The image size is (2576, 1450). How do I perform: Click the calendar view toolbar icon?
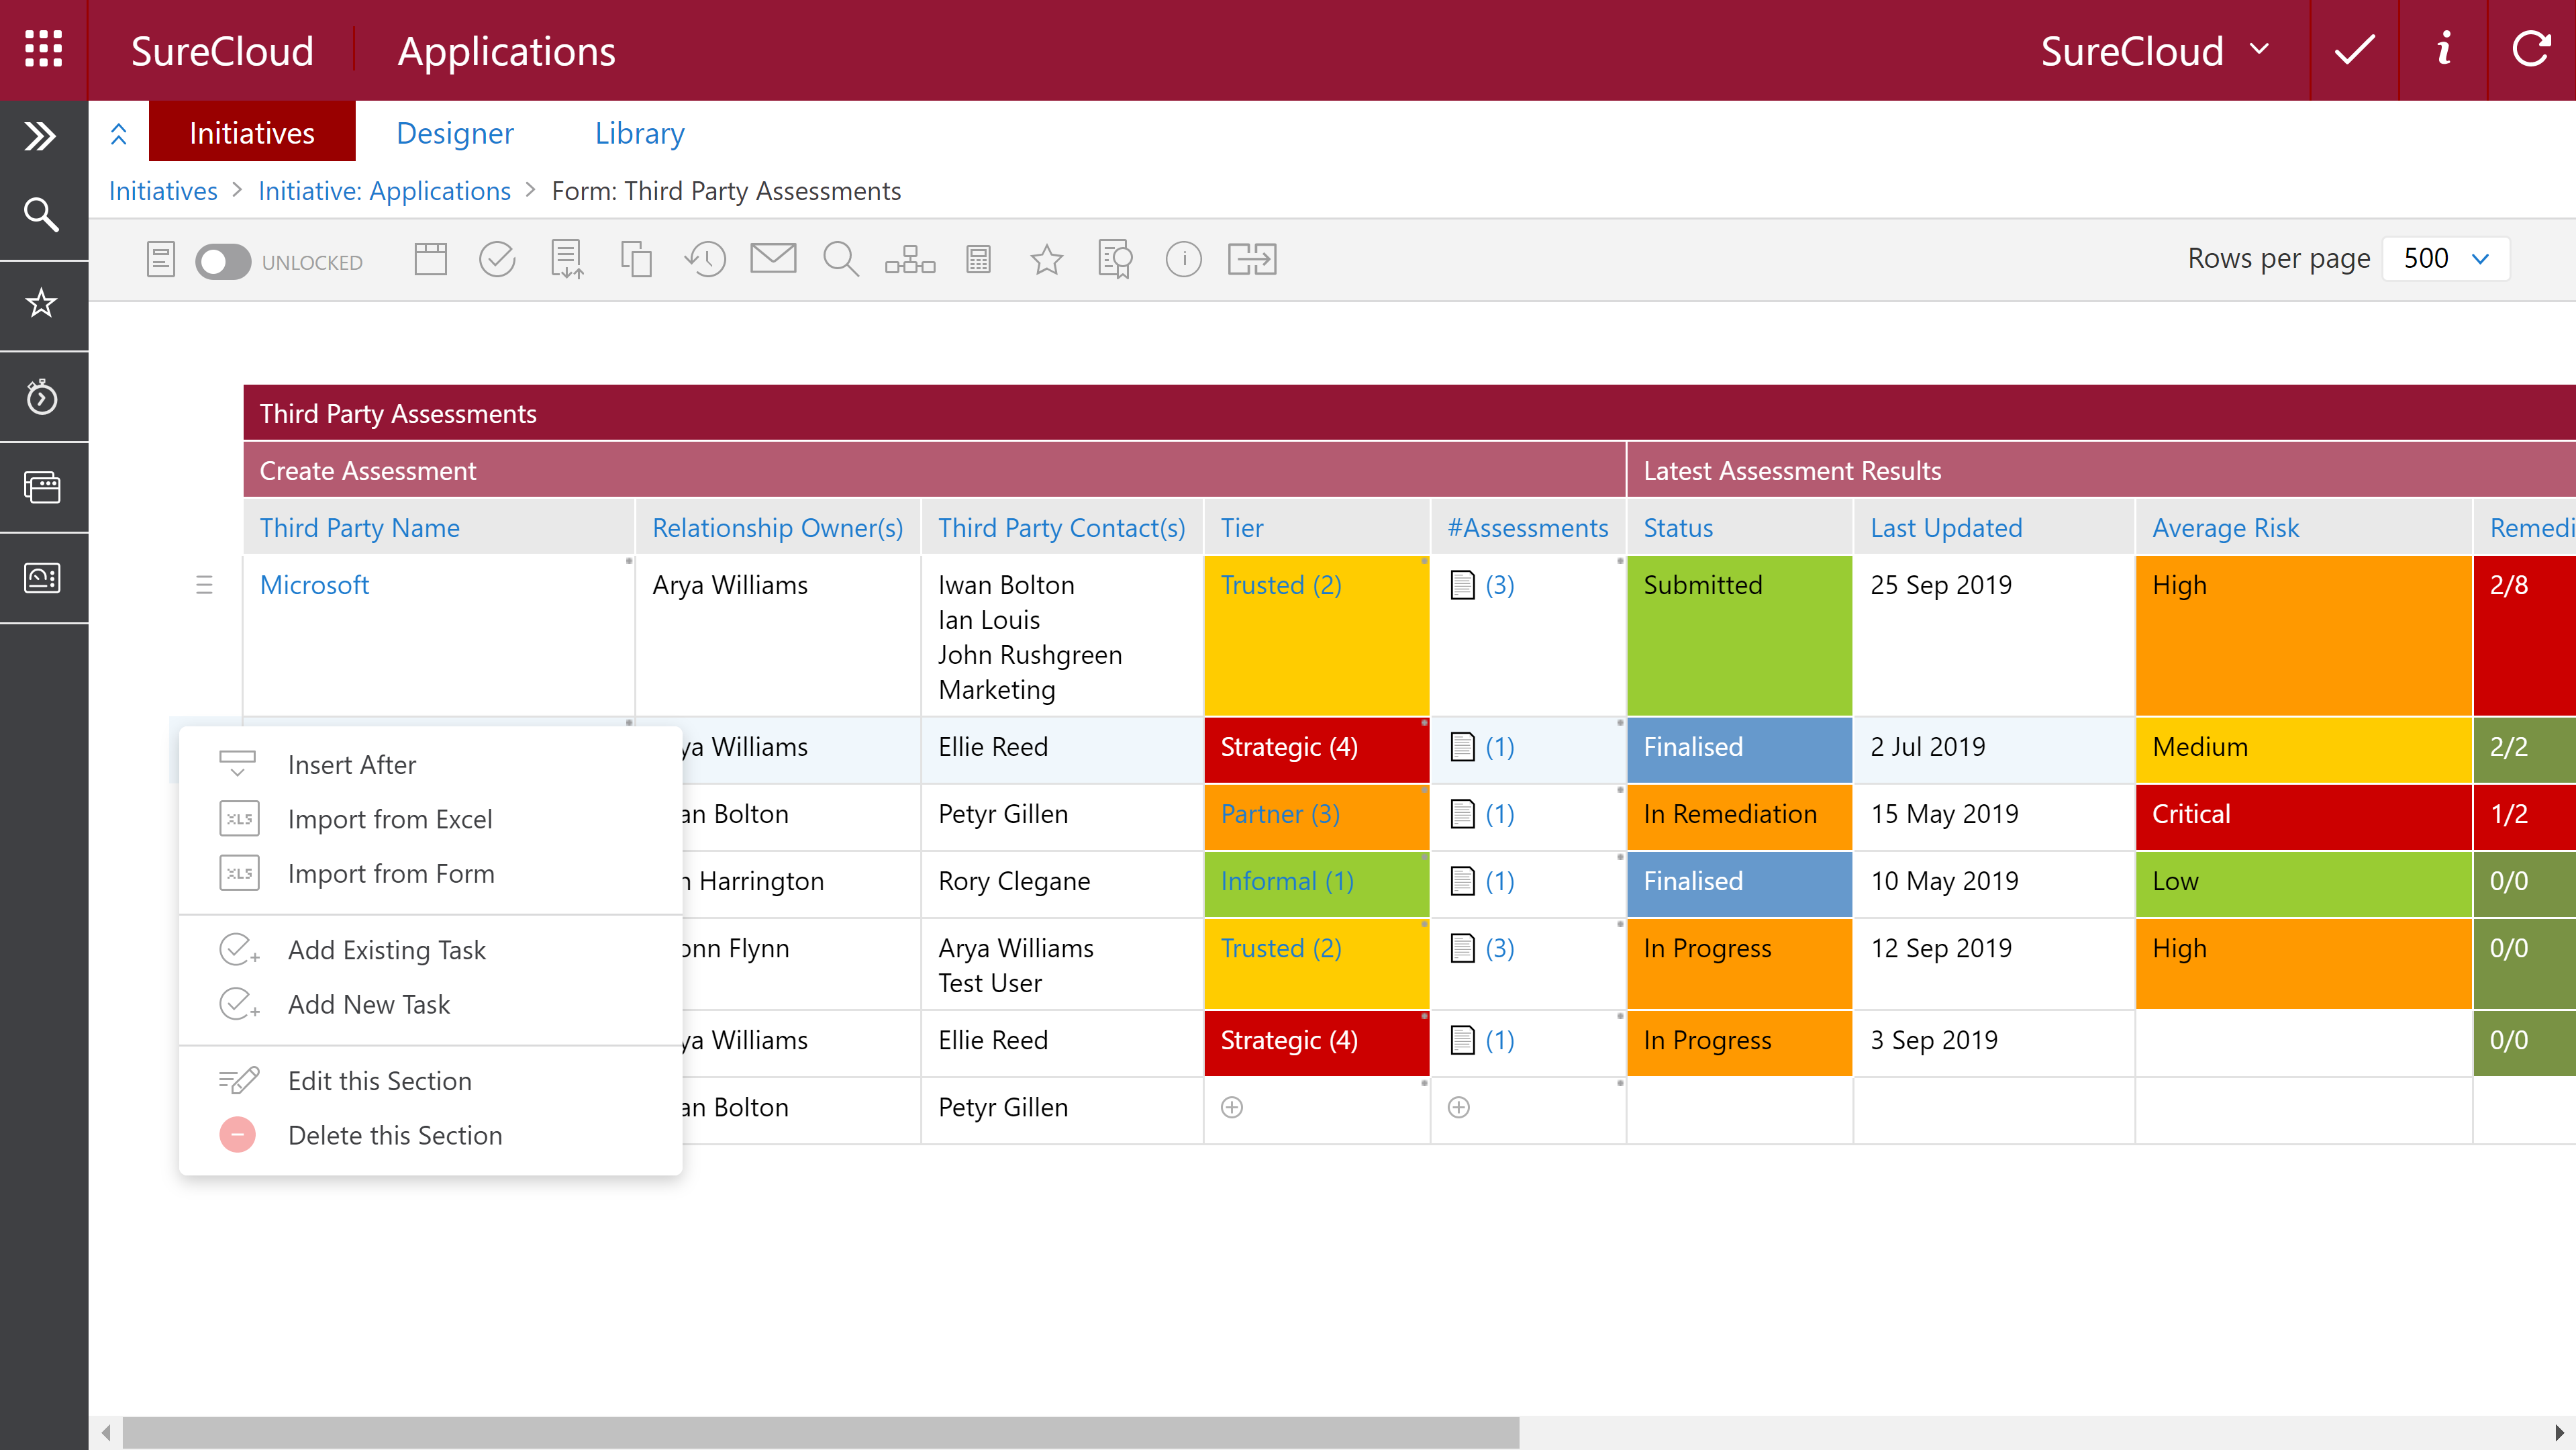(431, 260)
